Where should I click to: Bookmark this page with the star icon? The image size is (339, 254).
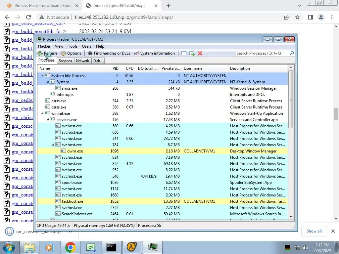[297, 17]
